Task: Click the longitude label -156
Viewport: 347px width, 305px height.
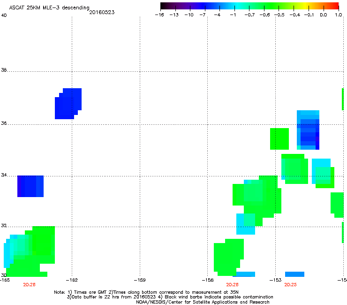Action: 208,280
